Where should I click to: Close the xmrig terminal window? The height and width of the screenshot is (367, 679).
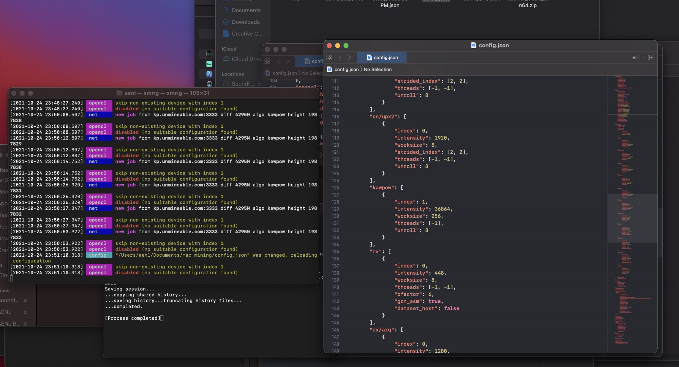point(14,93)
